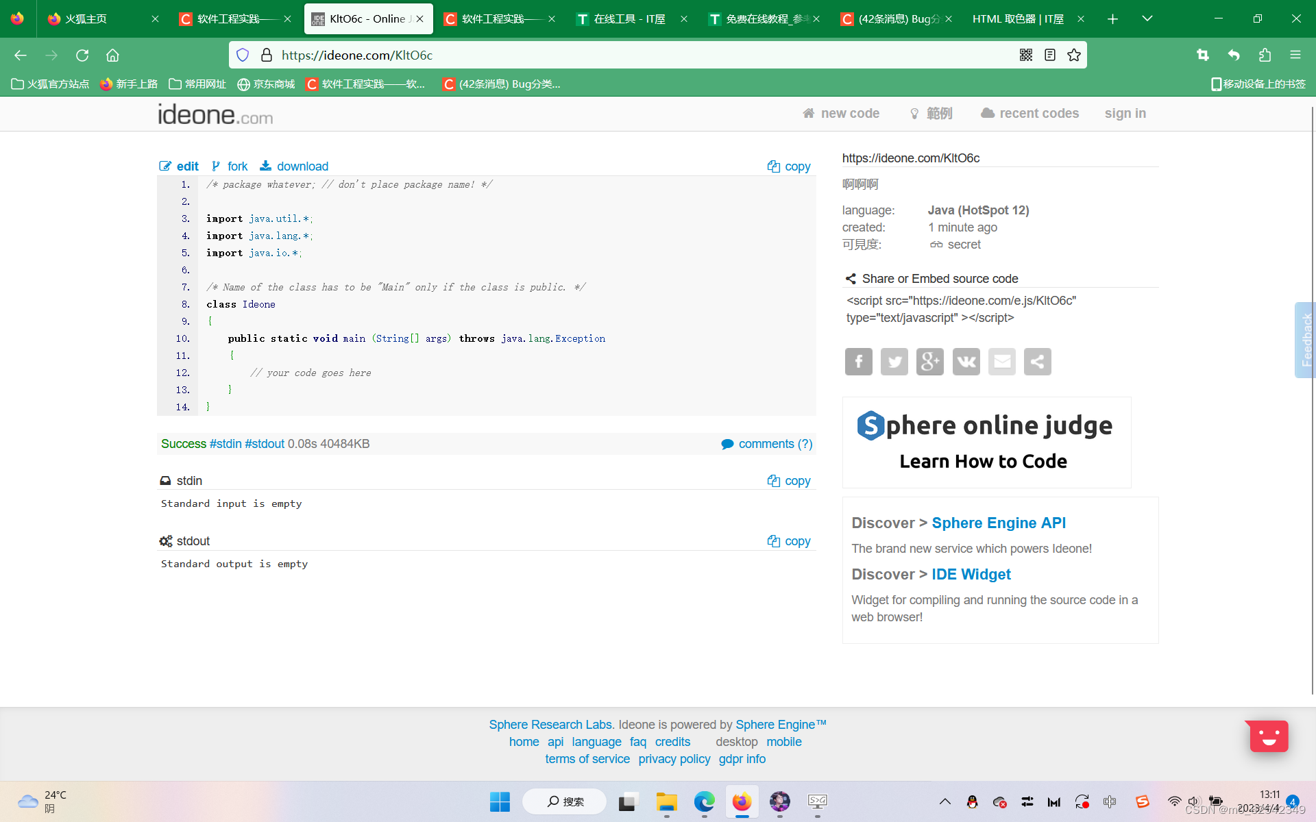Open the list all tabs dropdown
Viewport: 1316px width, 822px height.
click(1147, 18)
